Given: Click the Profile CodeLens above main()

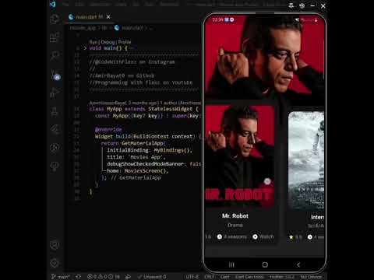Looking at the screenshot, I should pyautogui.click(x=125, y=42).
